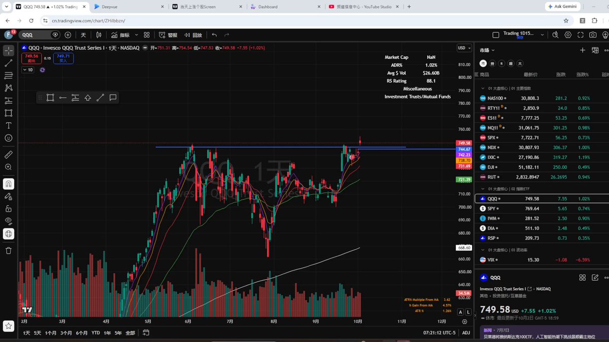609x342 pixels.
Task: Click the 749.71 buy (买入) button
Action: [63, 59]
